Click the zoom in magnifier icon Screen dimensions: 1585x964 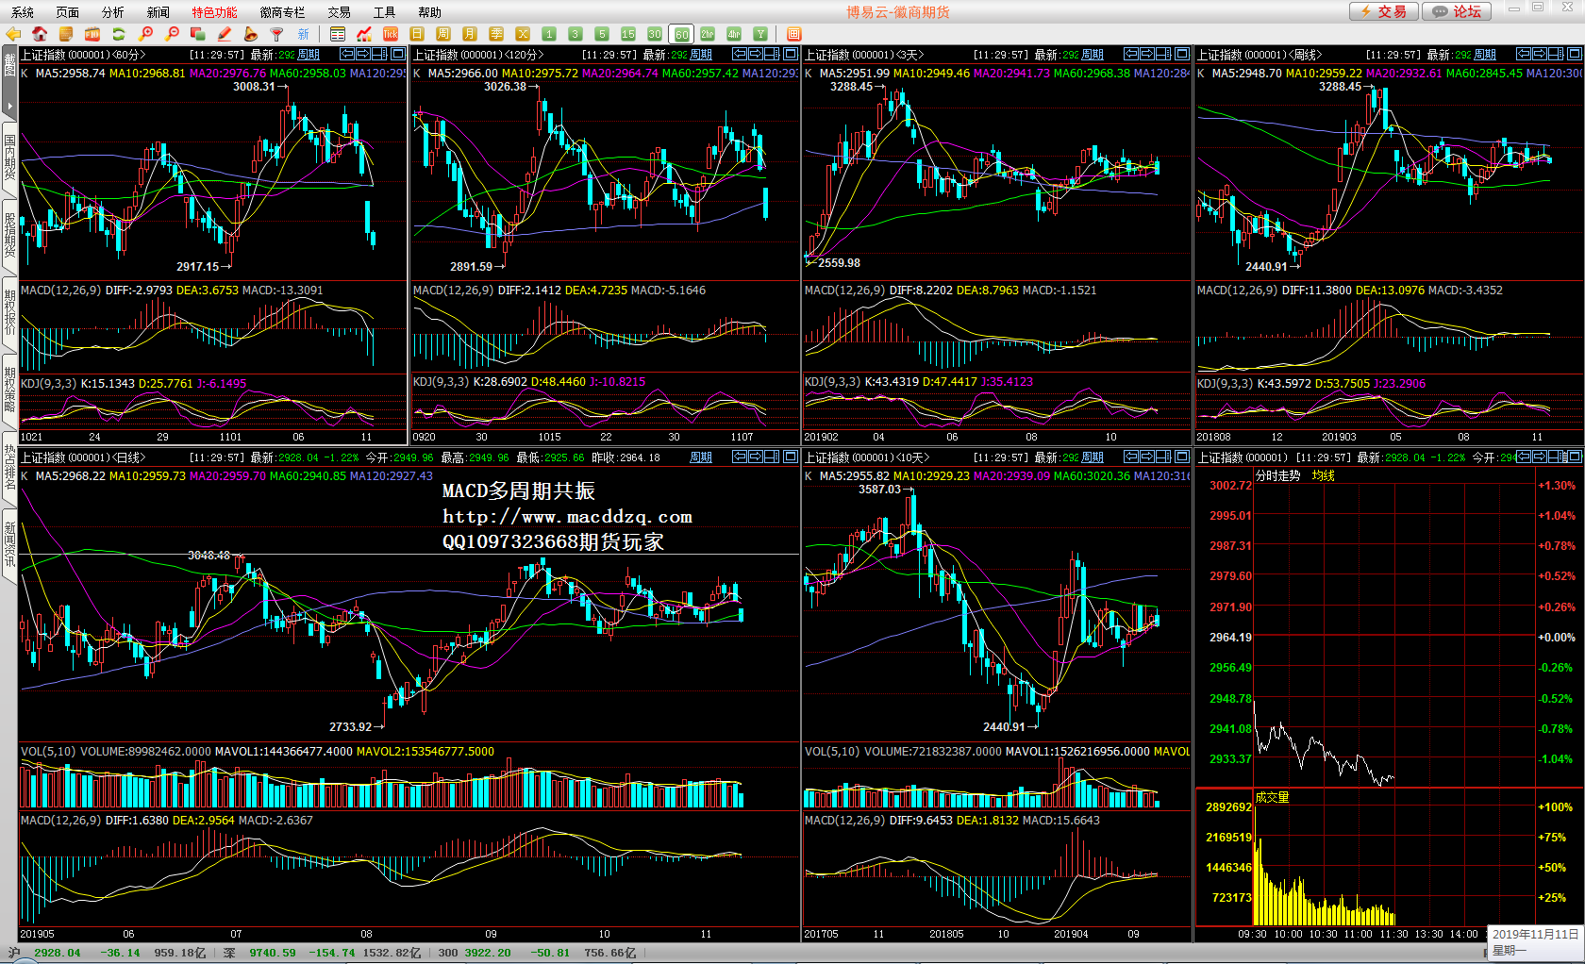tap(145, 34)
